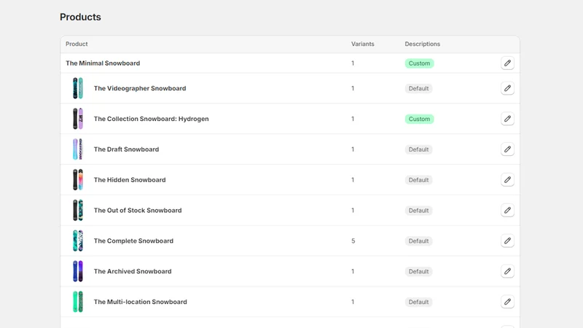
Task: Click Default badge for The Multi-location Snowboard
Action: point(418,302)
